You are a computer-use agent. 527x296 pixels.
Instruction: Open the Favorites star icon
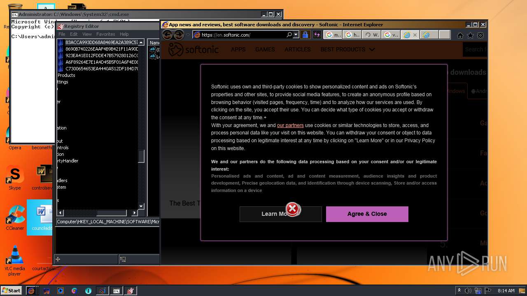coord(470,35)
